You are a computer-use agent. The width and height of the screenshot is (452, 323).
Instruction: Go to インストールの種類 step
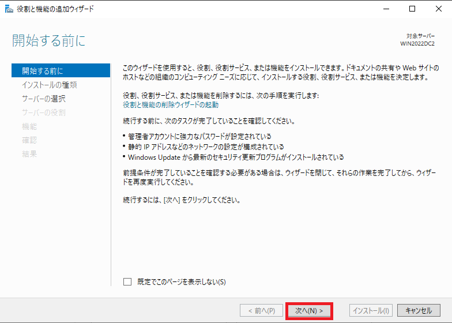coord(50,85)
